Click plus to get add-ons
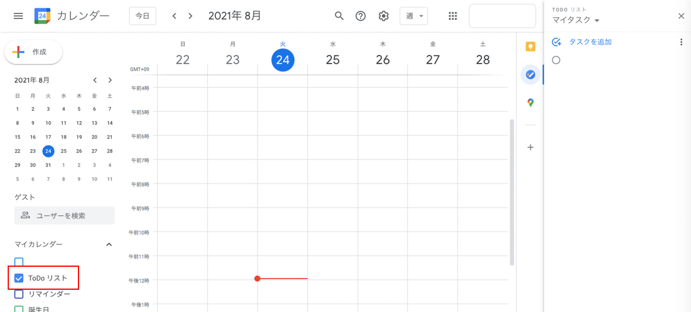 530,147
